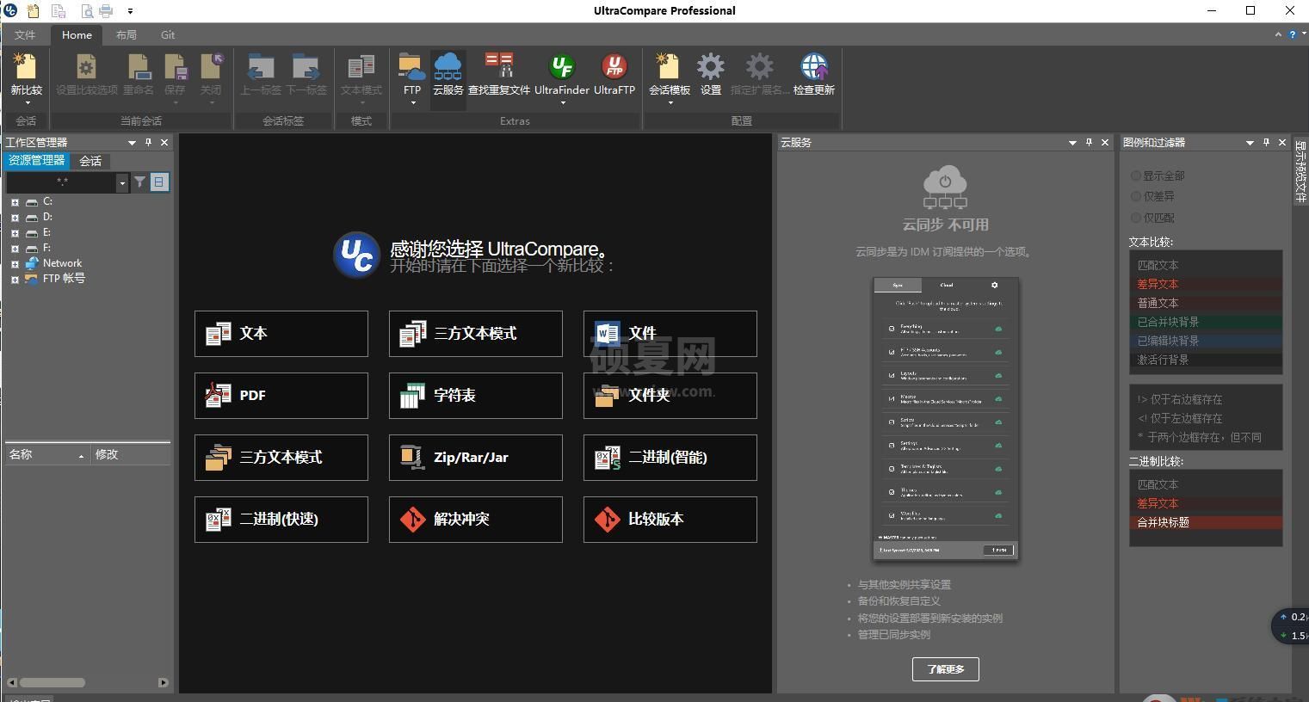Start a 二进制(智能) comparison
The height and width of the screenshot is (702, 1309).
click(x=670, y=458)
